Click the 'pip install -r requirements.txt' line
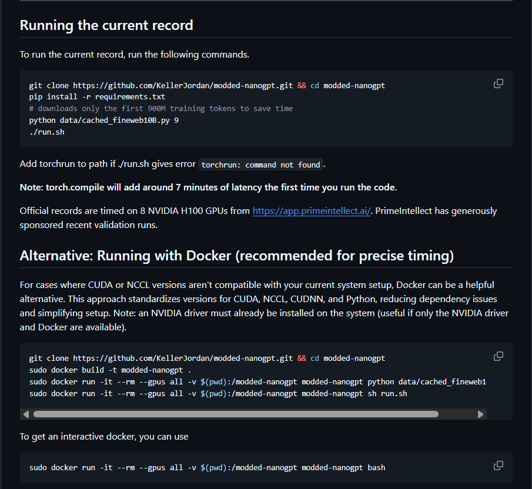This screenshot has width=532, height=489. 97,97
